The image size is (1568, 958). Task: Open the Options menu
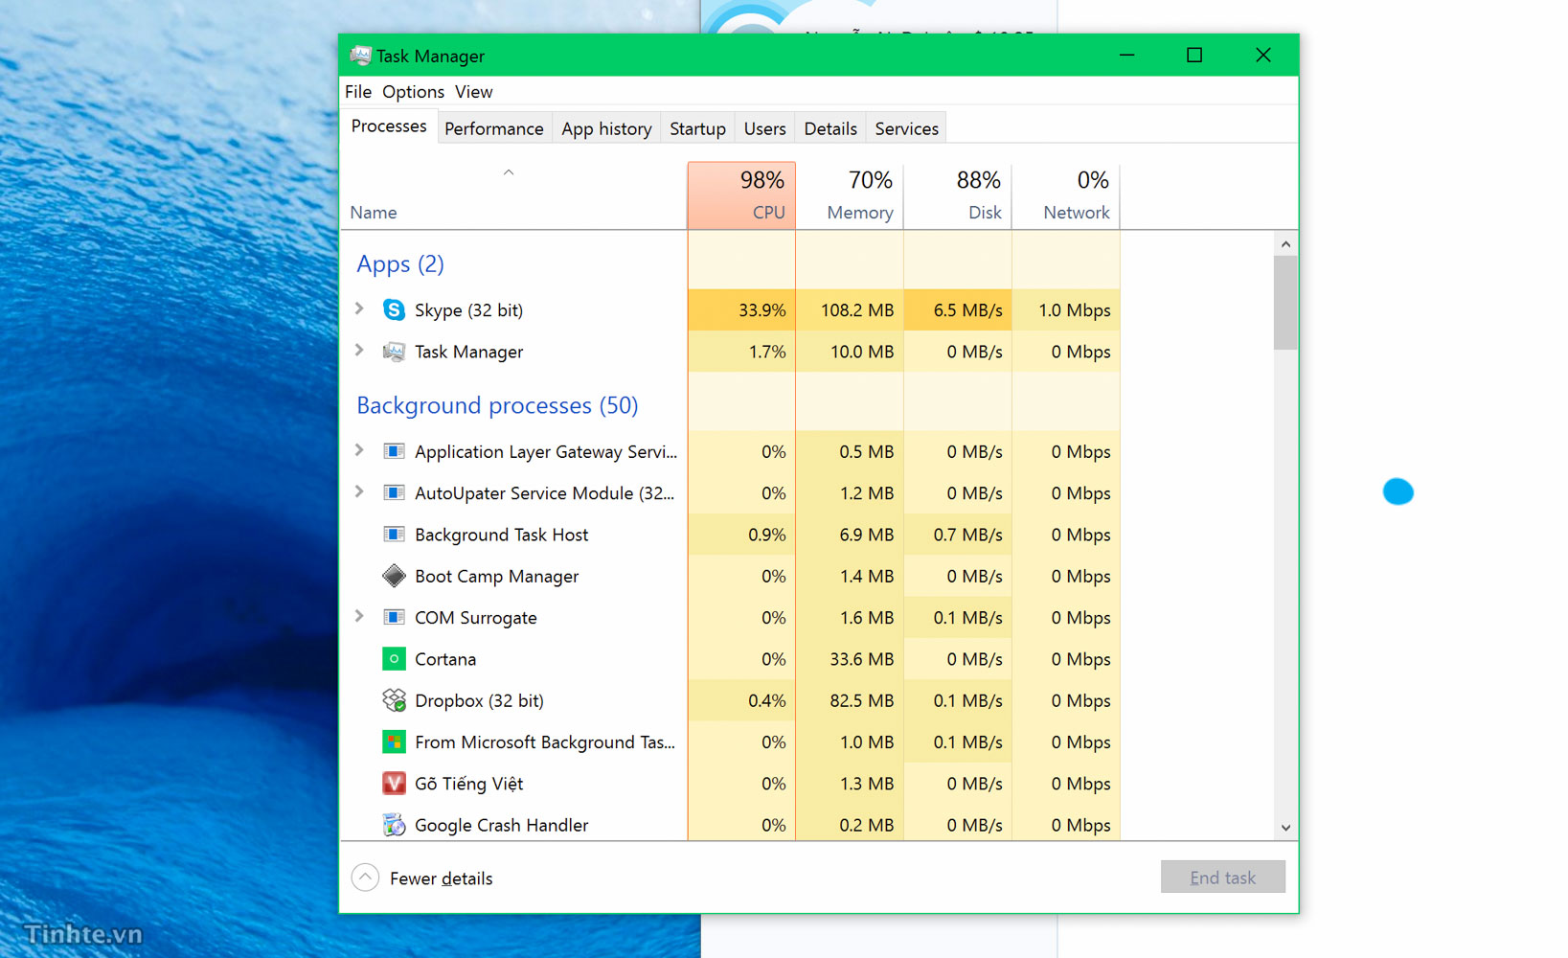pyautogui.click(x=413, y=92)
